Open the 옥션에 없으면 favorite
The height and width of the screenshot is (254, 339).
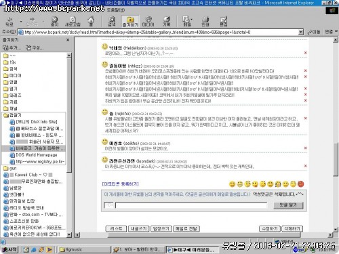click(32, 234)
